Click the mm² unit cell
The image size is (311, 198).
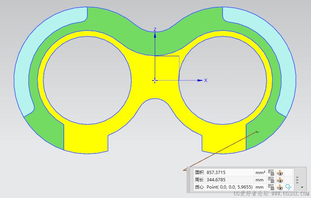click(x=260, y=173)
